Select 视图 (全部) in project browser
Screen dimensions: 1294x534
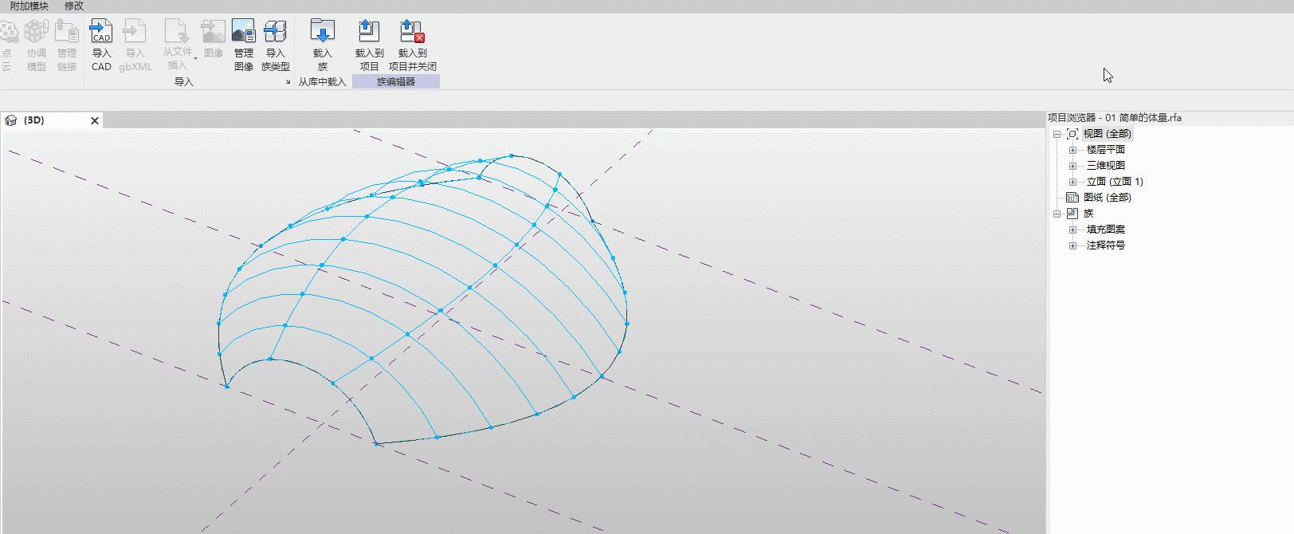pyautogui.click(x=1107, y=134)
